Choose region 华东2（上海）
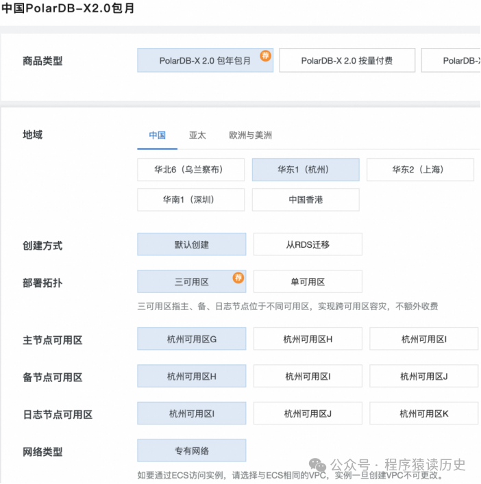 (x=420, y=170)
